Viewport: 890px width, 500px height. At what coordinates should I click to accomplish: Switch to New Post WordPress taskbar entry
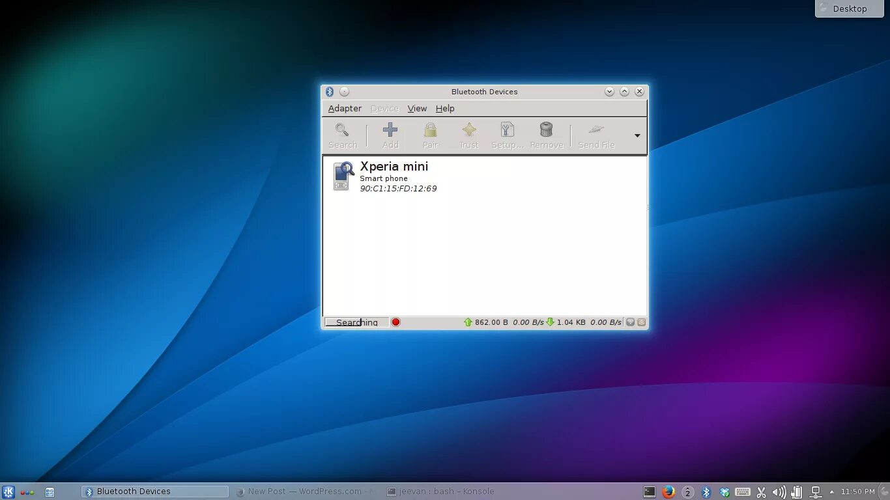pos(305,492)
